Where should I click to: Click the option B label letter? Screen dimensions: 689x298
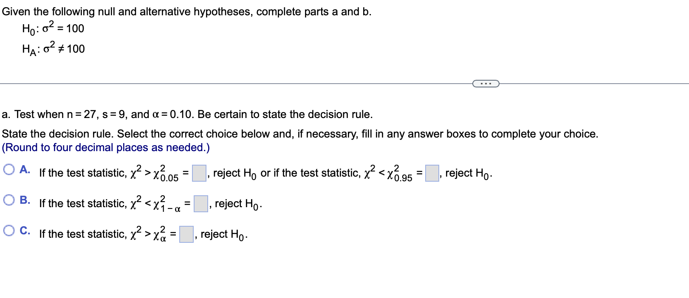click(25, 200)
